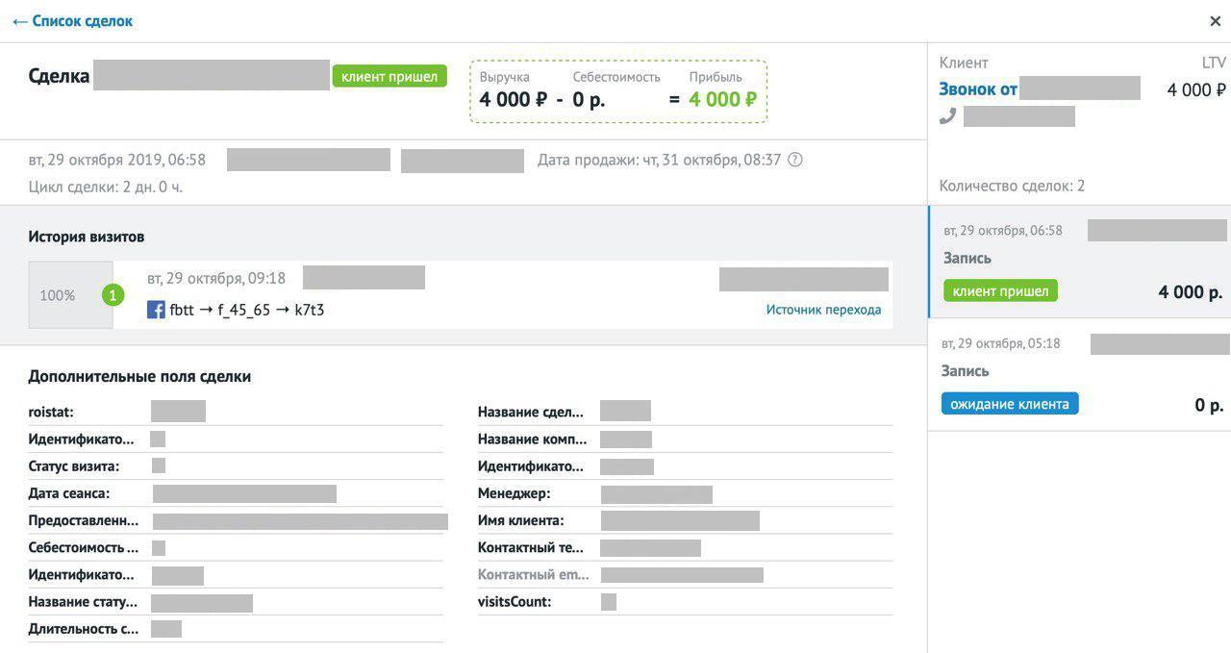Click the blue ожидание клиента status badge
This screenshot has width=1231, height=653.
[1009, 404]
